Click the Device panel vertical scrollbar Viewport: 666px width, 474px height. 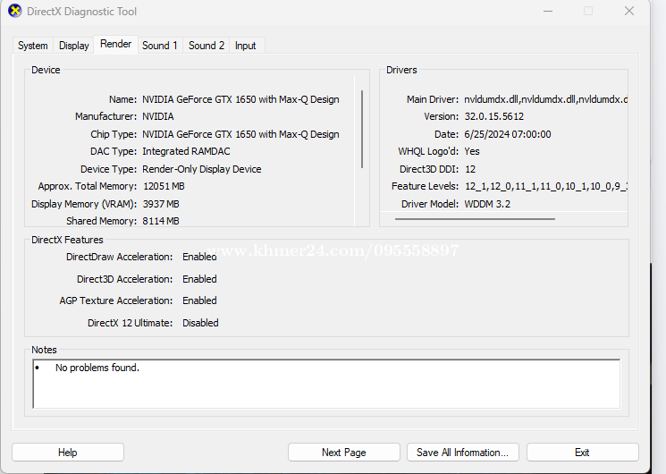click(x=362, y=130)
